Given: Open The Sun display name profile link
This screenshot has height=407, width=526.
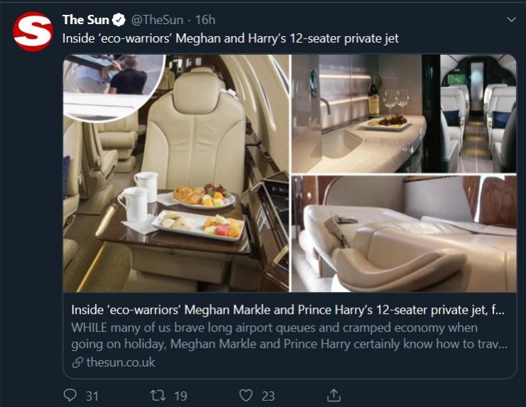Looking at the screenshot, I should point(85,20).
